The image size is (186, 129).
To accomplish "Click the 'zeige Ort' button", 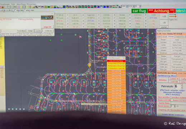I will (x=47, y=27).
